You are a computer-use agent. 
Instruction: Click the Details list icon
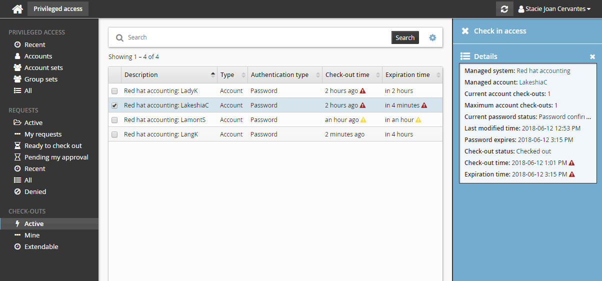465,56
